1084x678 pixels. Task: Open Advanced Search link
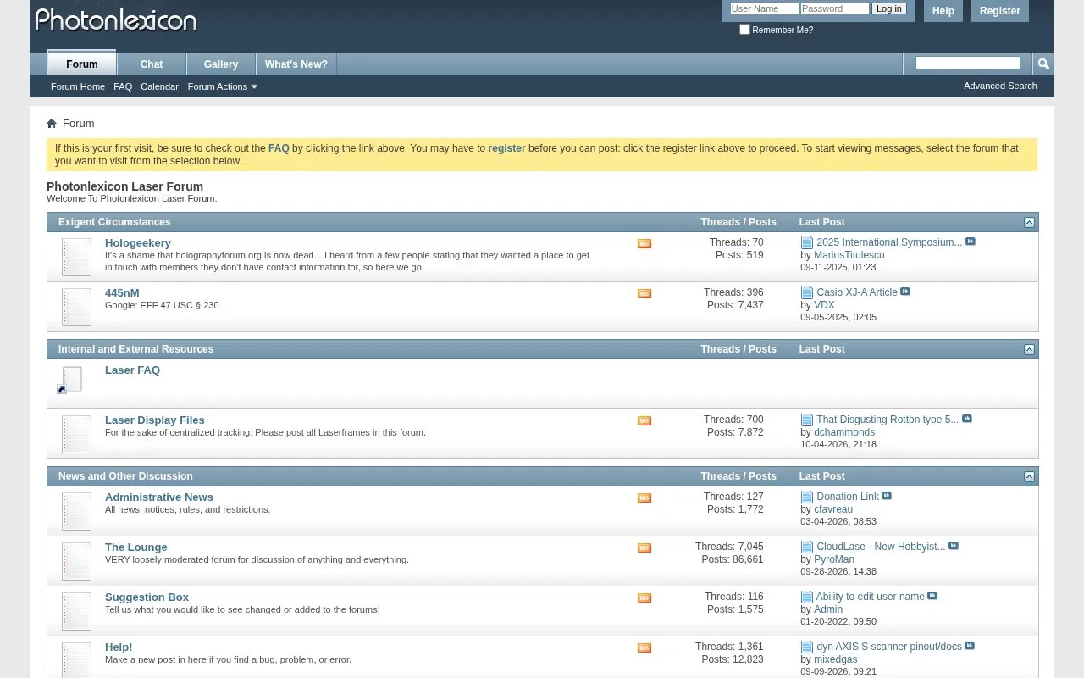(x=1000, y=86)
